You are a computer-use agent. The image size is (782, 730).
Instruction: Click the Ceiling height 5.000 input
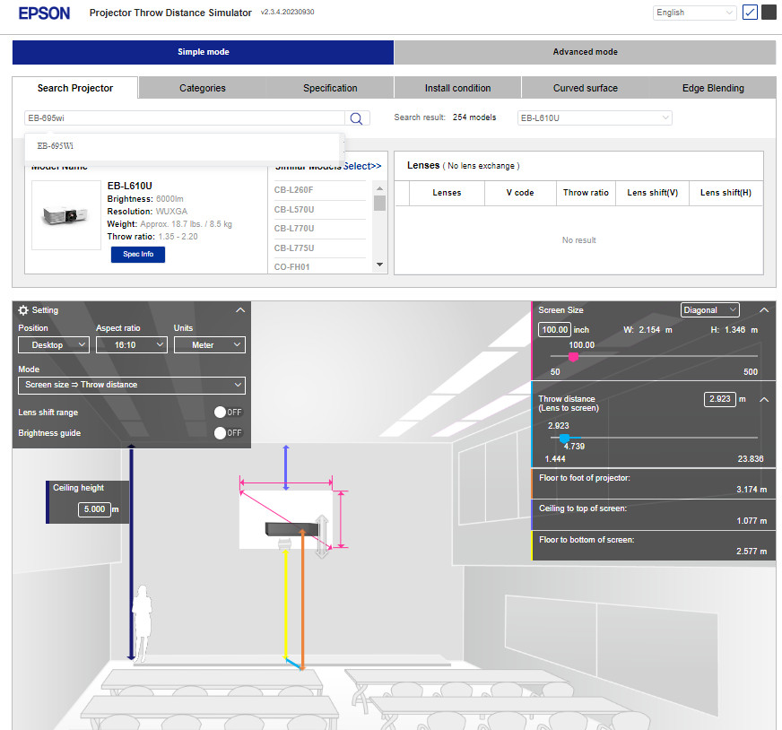(x=94, y=509)
